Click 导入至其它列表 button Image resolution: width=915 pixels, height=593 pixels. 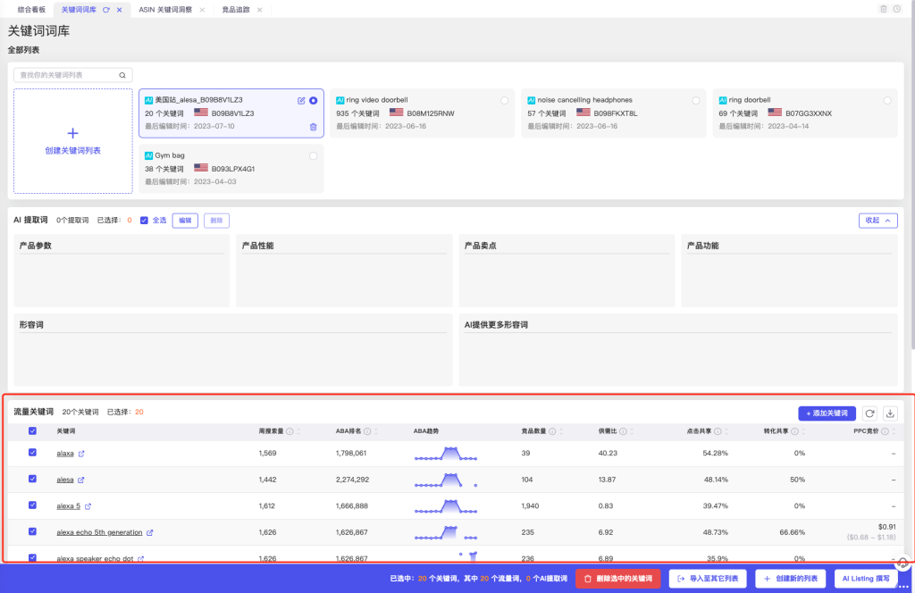(708, 579)
